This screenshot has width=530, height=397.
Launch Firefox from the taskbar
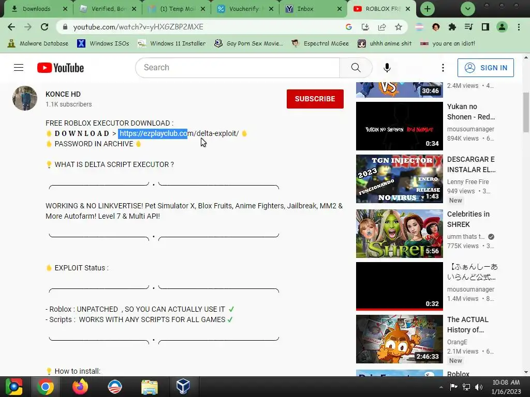tap(80, 387)
